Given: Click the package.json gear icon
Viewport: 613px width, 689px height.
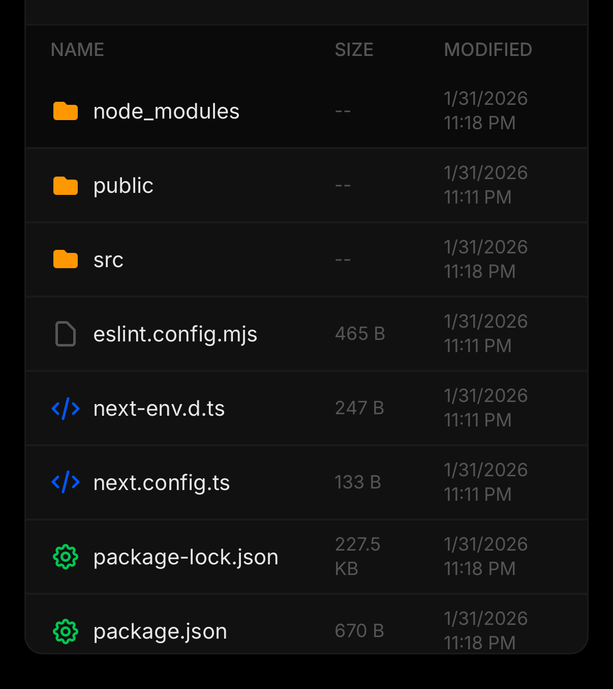Looking at the screenshot, I should 66,631.
